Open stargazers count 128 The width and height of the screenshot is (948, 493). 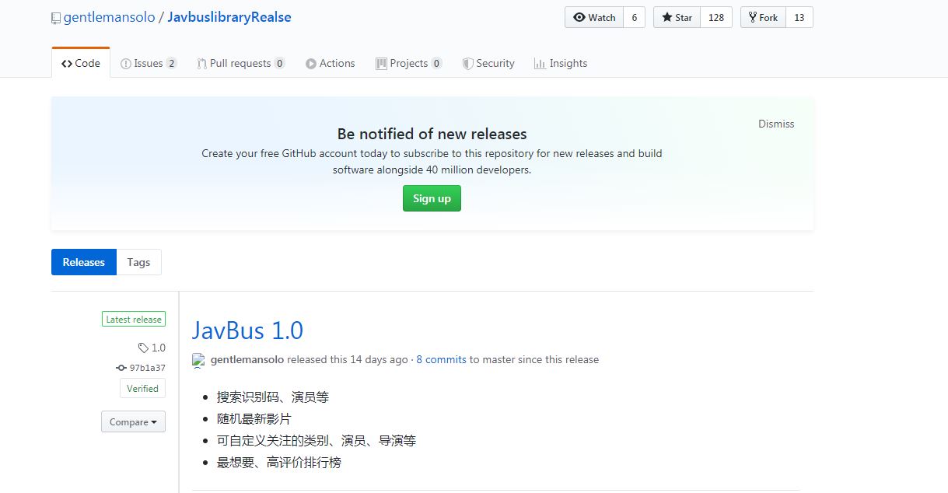pyautogui.click(x=716, y=17)
